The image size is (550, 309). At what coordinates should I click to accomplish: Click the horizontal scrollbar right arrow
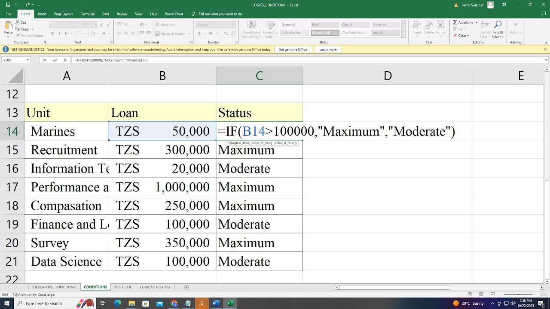pyautogui.click(x=541, y=287)
